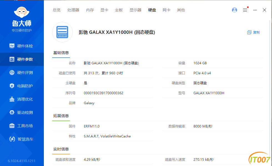The width and height of the screenshot is (272, 166).
Task: Click the disk title 影驰 GALAX XA1Y1000H heading
Action: click(x=117, y=32)
